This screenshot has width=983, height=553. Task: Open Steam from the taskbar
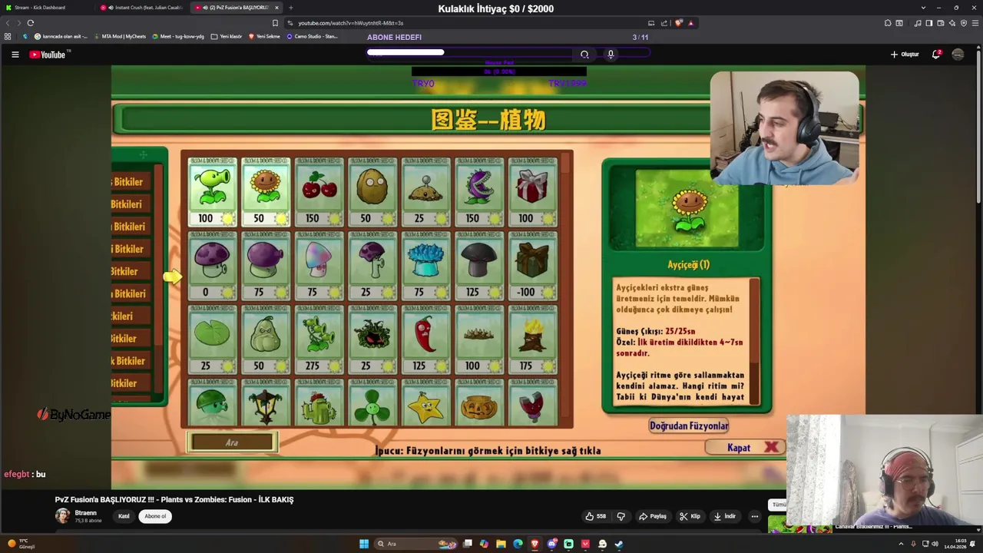pyautogui.click(x=619, y=544)
